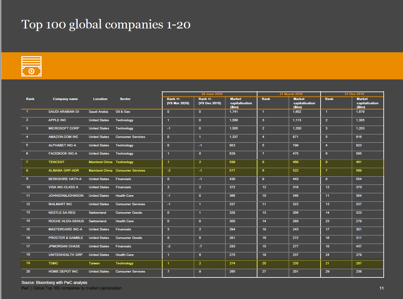This screenshot has width=403, height=299.
Task: Click the 1,741 market capitalisation value
Action: tap(234, 112)
